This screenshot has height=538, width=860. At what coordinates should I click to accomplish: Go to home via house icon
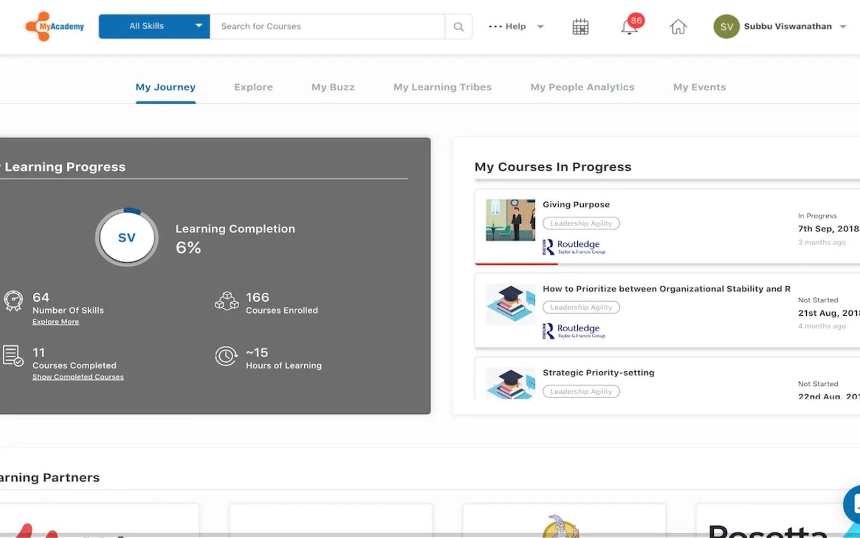click(678, 26)
